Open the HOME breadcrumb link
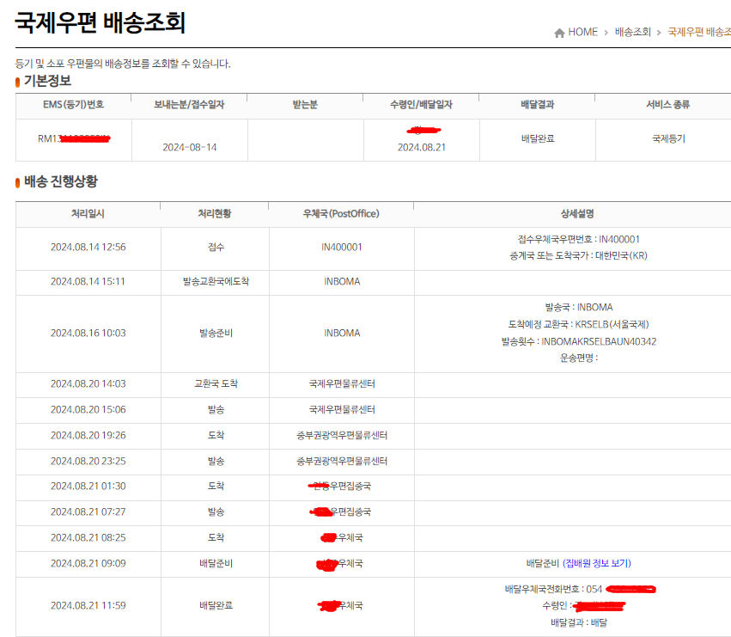Image resolution: width=731 pixels, height=637 pixels. tap(582, 32)
